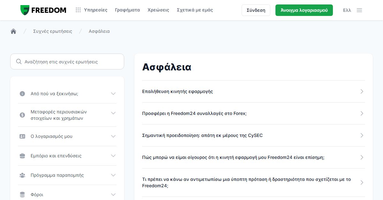This screenshot has height=200, width=383.
Task: Open the Συχνές ερωτήσεις breadcrumb link
Action: tap(53, 31)
